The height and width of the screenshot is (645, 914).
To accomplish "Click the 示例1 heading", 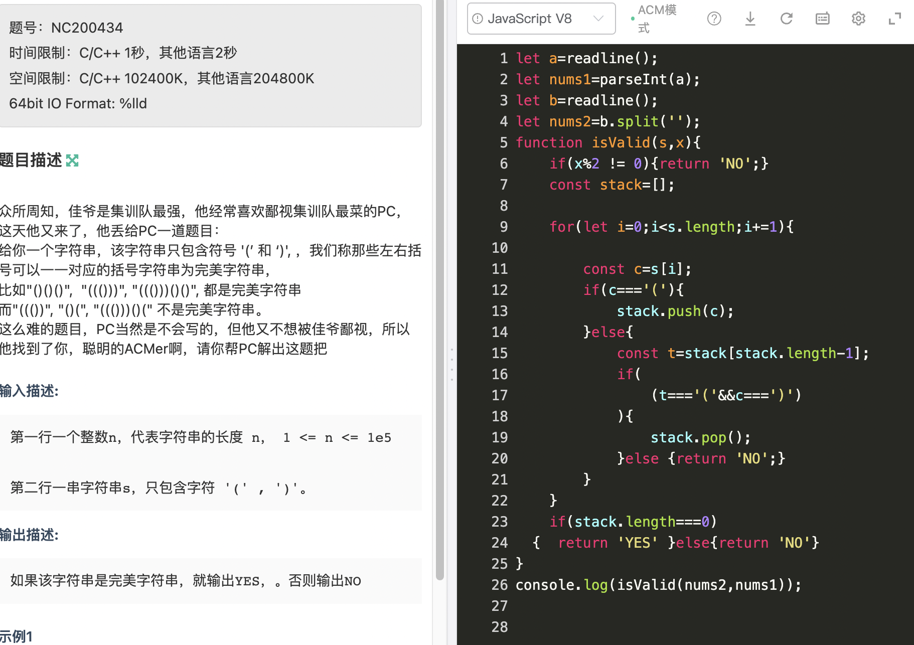I will pyautogui.click(x=16, y=636).
